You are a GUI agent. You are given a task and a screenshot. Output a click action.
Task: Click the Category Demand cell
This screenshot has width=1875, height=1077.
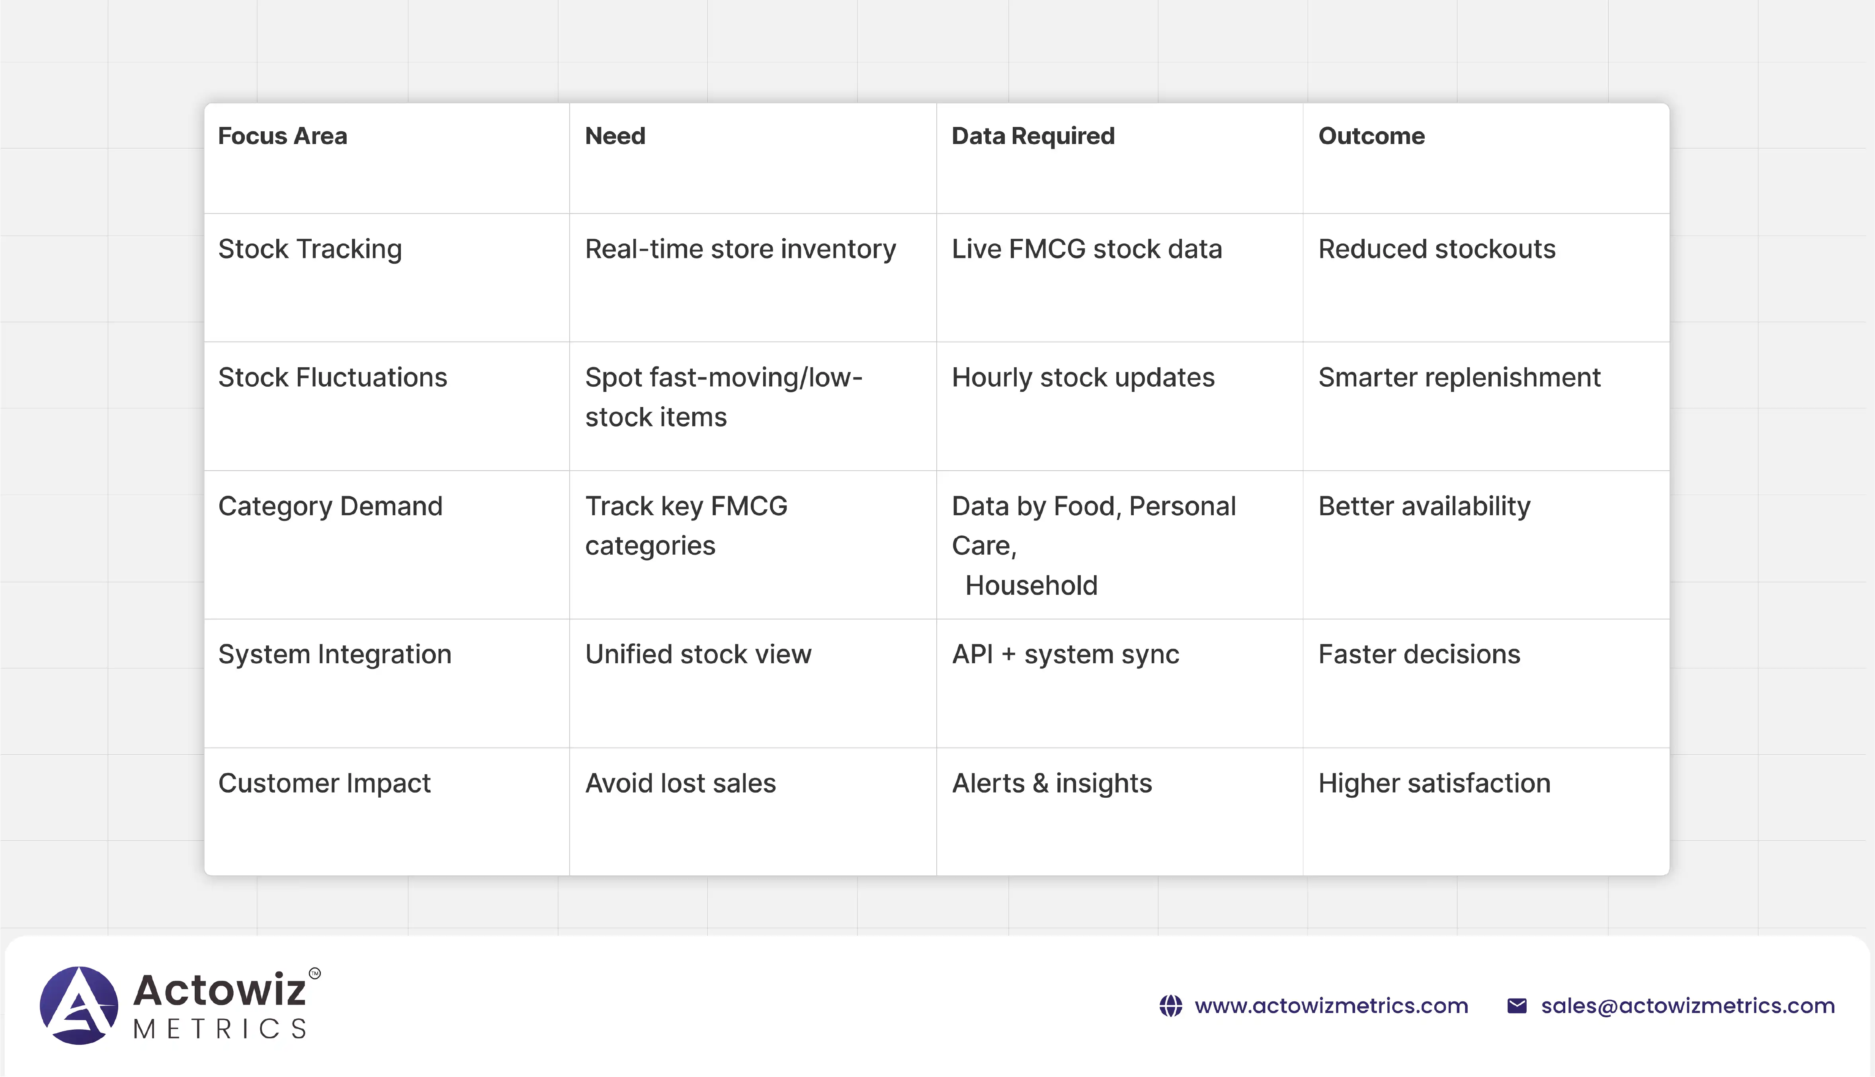pos(330,507)
